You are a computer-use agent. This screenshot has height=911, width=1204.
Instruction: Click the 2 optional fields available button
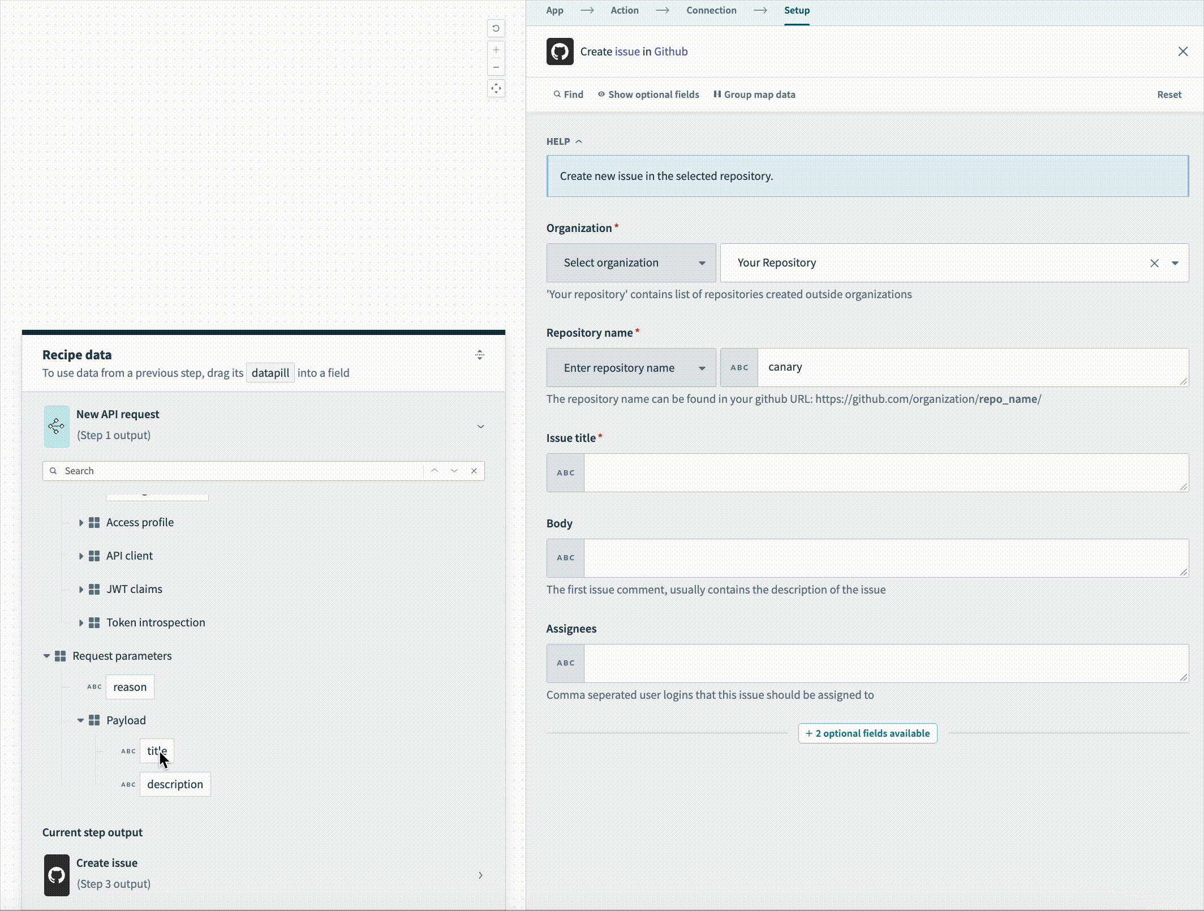coord(867,733)
